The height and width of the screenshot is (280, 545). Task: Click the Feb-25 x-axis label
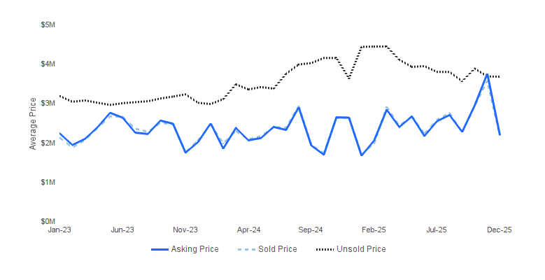374,230
